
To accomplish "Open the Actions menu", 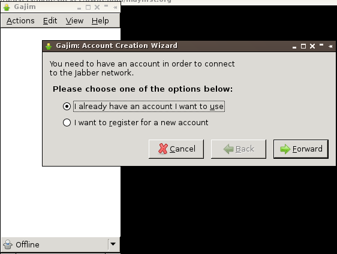I will click(x=20, y=21).
